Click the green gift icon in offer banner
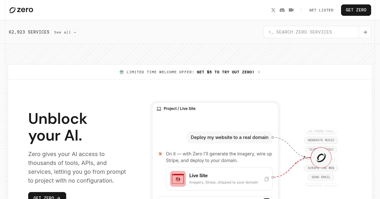 point(122,72)
